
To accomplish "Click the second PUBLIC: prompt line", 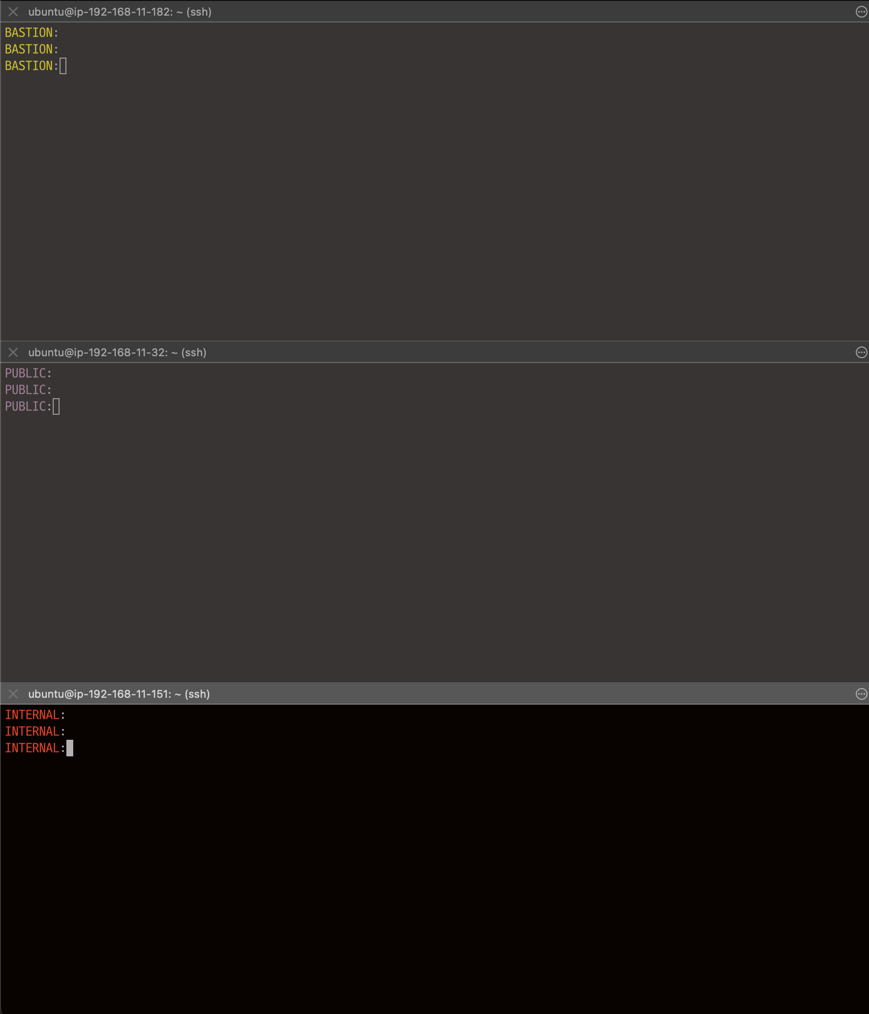I will 28,389.
